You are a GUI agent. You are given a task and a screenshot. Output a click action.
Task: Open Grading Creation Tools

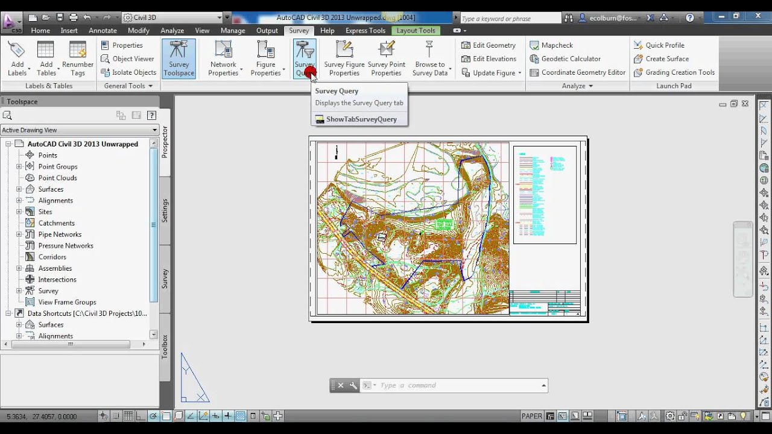pos(674,72)
